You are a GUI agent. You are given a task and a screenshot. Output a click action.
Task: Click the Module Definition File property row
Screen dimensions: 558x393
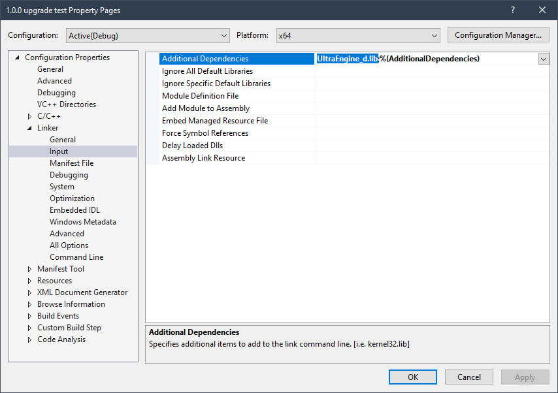coord(200,96)
